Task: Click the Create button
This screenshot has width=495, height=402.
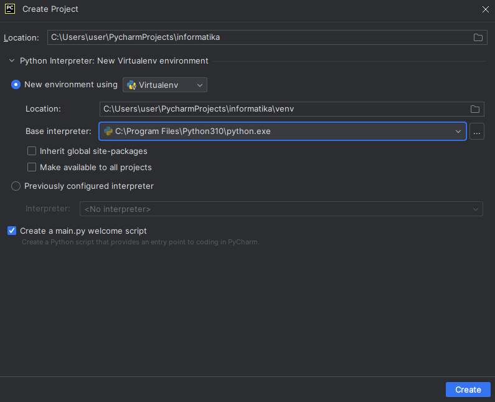Action: pos(468,390)
